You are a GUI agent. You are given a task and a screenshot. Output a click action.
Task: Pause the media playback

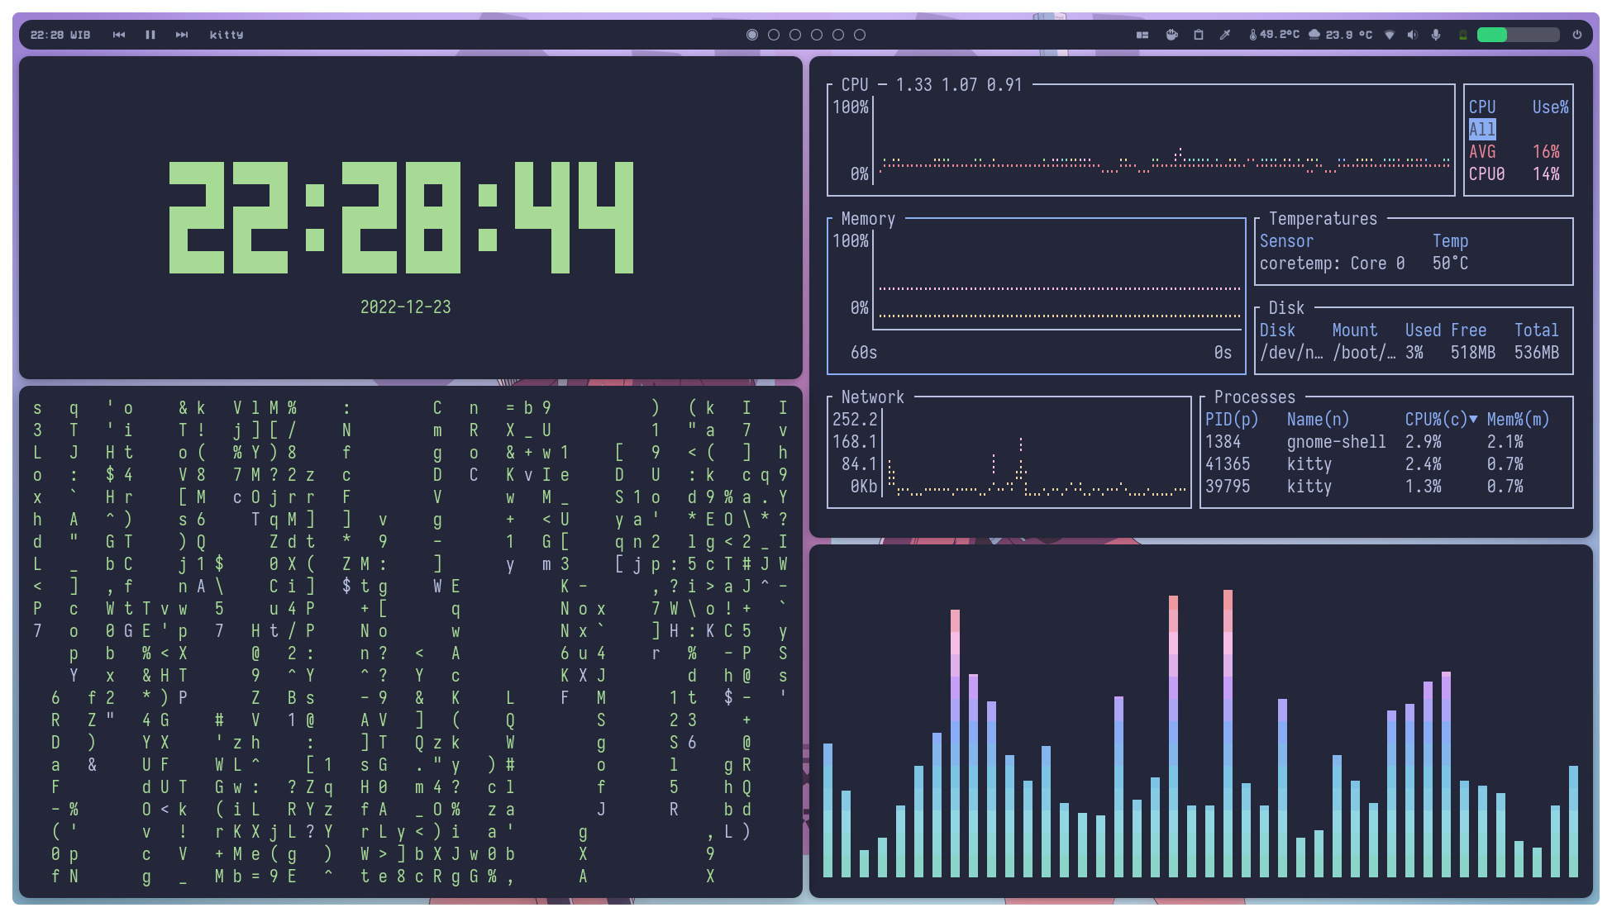tap(150, 35)
